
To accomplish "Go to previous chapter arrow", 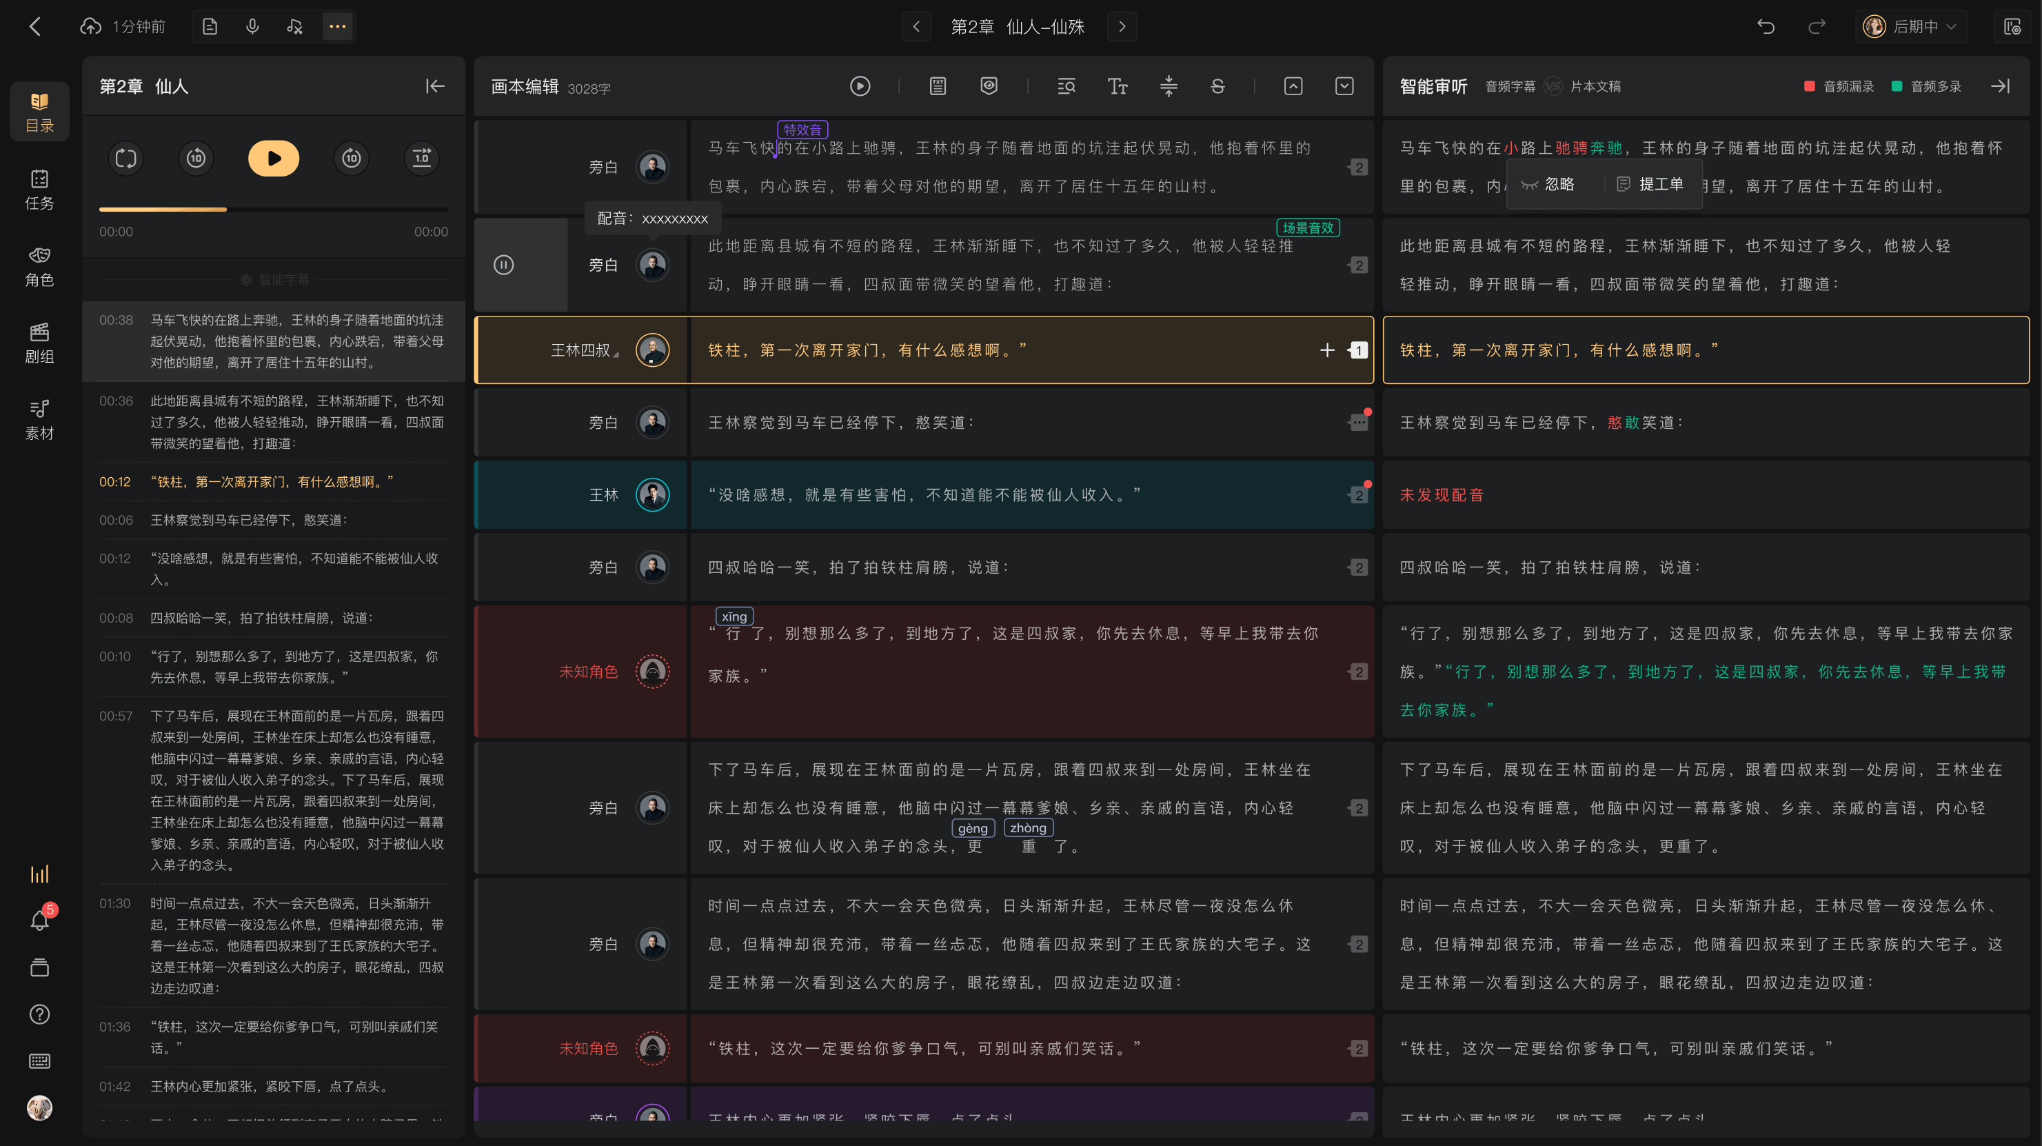I will [916, 26].
